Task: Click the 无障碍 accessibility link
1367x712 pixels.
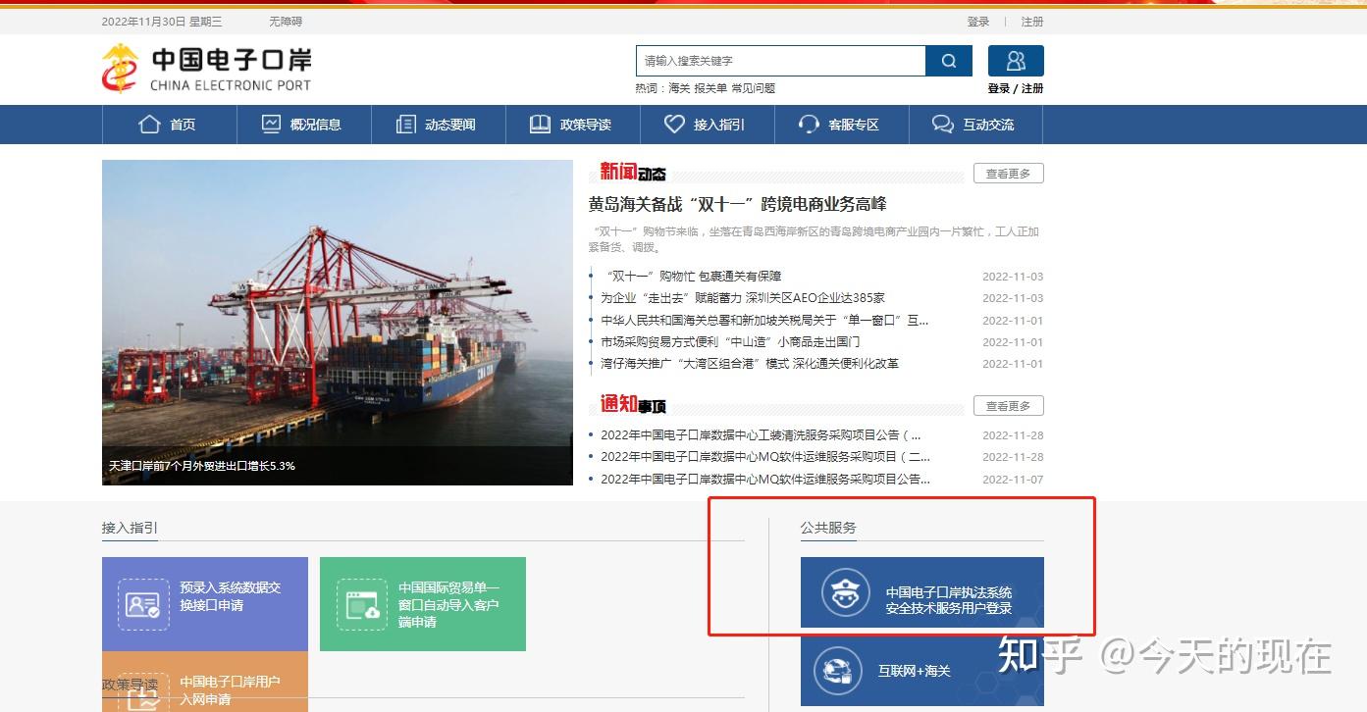Action: (286, 22)
